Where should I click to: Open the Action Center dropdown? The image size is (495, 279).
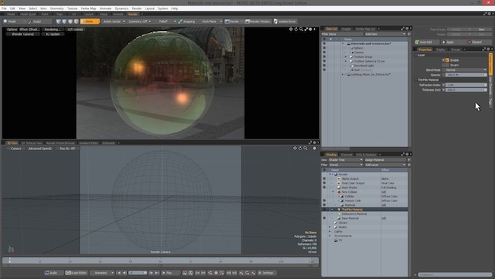tap(113, 21)
